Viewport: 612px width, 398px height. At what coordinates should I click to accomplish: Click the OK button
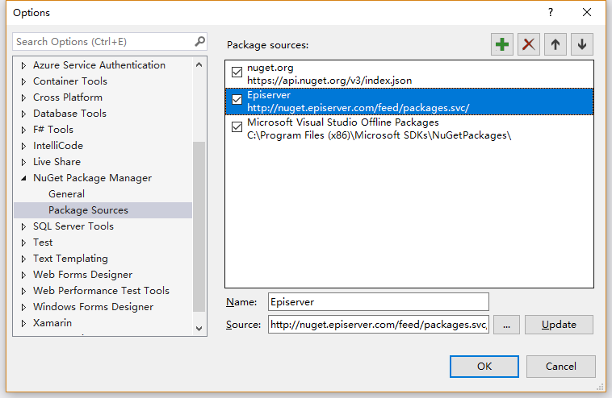click(x=484, y=367)
